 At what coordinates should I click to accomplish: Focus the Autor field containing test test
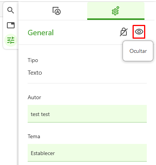tap(87, 114)
